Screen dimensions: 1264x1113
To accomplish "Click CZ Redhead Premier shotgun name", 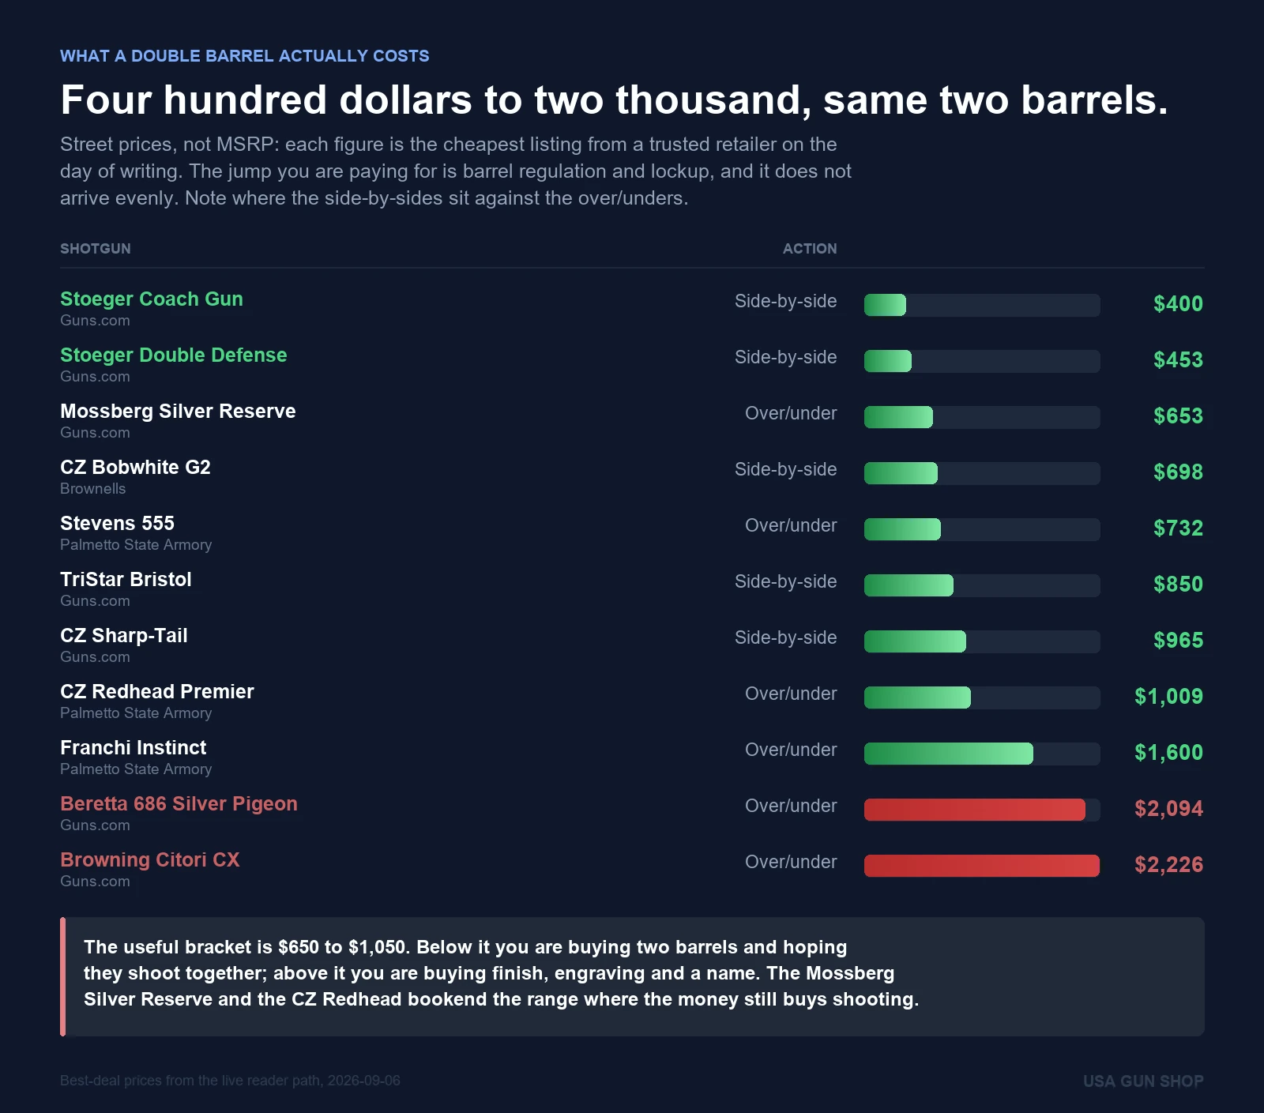I will 157,692.
